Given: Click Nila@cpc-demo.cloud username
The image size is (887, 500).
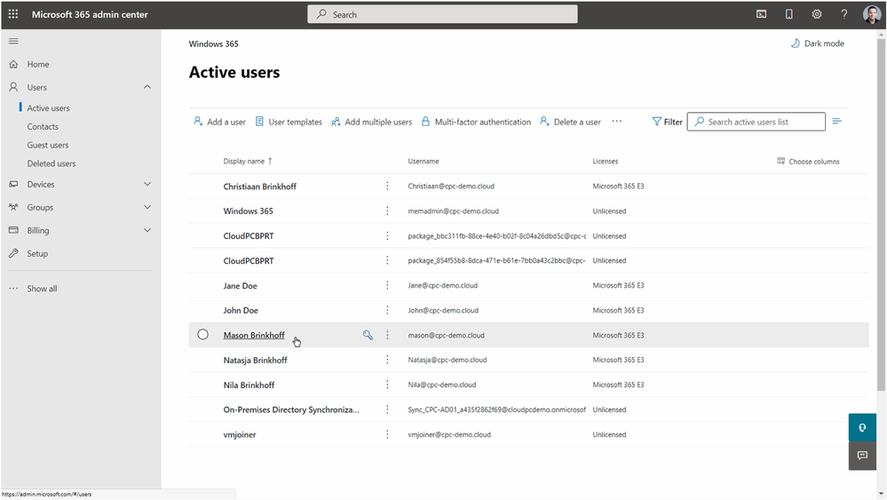Looking at the screenshot, I should point(442,385).
